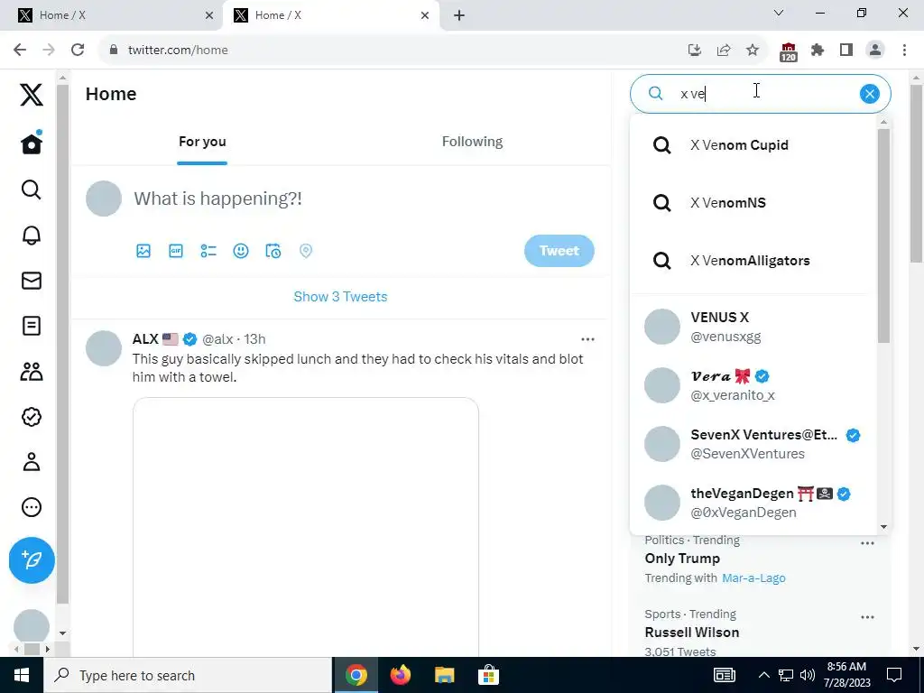Add a GIF to the tweet

tap(176, 251)
